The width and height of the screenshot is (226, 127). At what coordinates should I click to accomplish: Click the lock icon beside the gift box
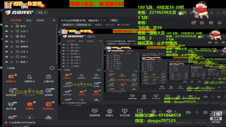pyautogui.click(x=202, y=23)
